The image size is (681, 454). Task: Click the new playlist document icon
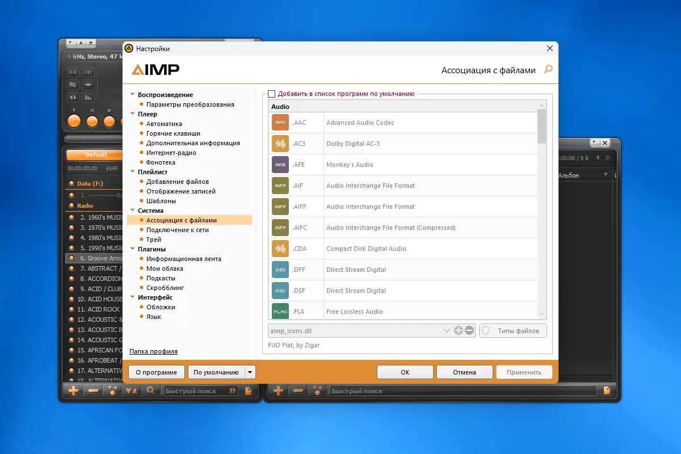point(248,390)
